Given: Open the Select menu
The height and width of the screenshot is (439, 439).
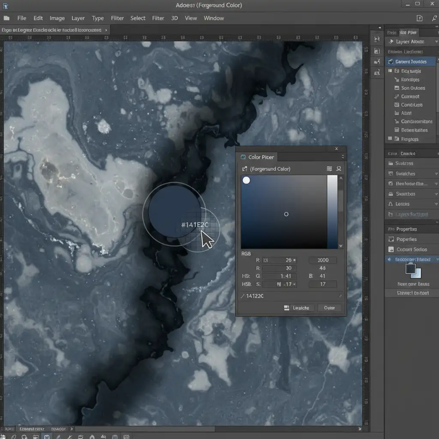Looking at the screenshot, I should 138,18.
